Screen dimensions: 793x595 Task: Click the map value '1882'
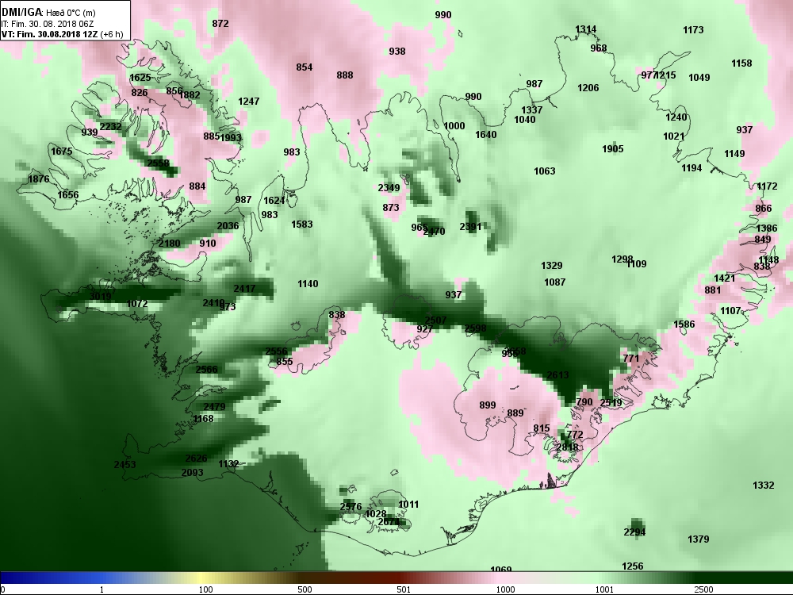tap(190, 95)
